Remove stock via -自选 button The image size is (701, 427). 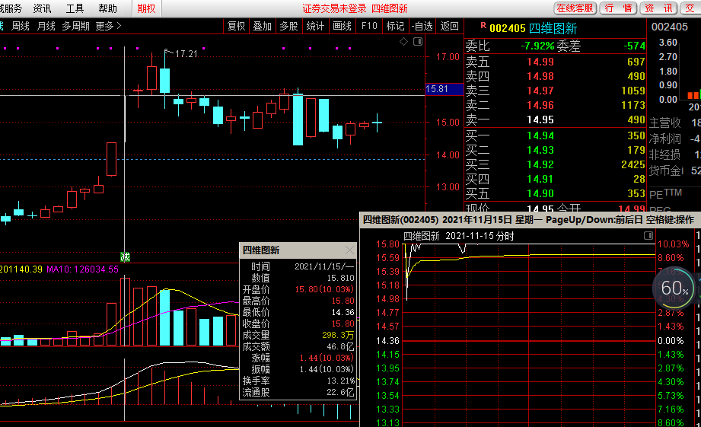422,27
